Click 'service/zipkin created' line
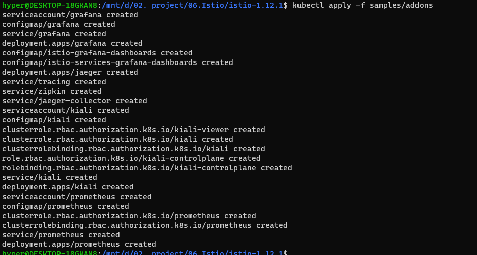Viewport: 477px width, 255px height. pos(52,91)
